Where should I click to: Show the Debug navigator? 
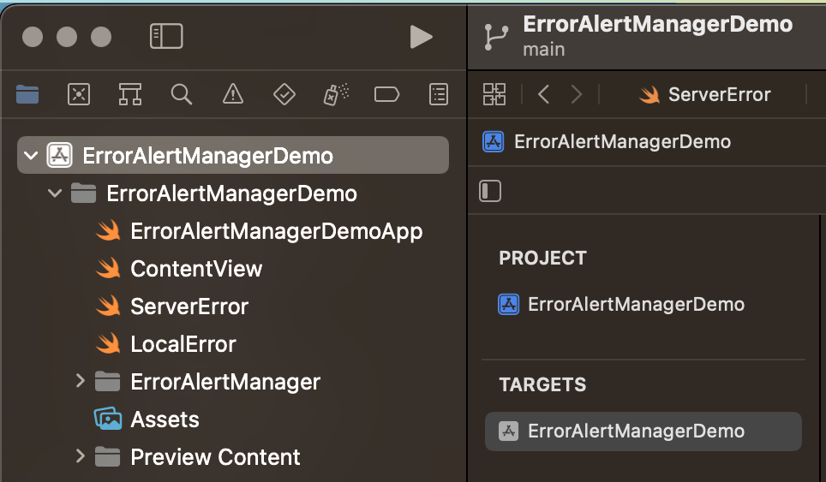(335, 94)
